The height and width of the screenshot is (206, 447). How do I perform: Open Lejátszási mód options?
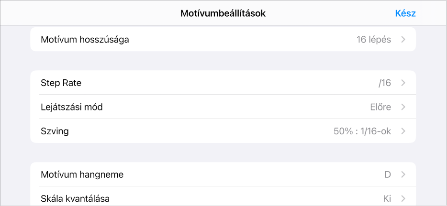point(72,107)
